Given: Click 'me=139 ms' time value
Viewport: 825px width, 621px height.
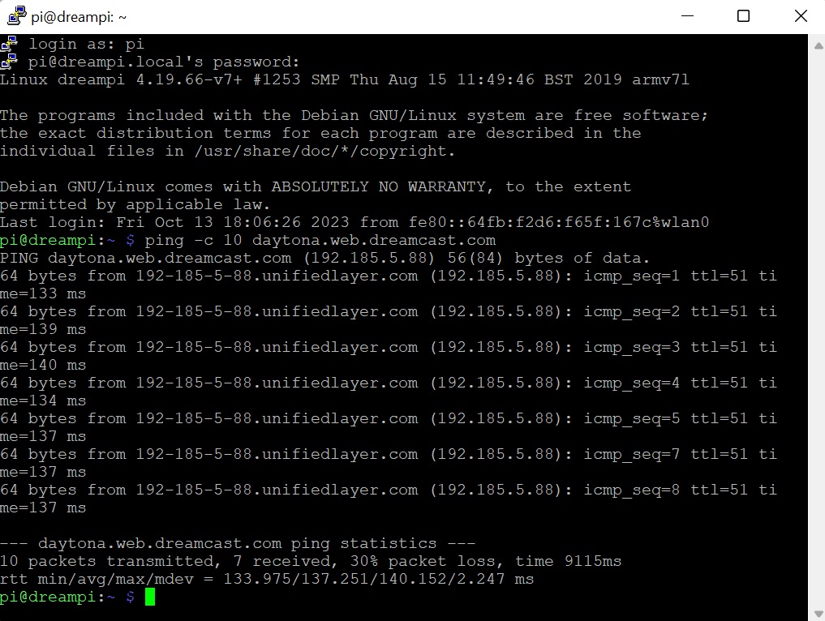Looking at the screenshot, I should [x=43, y=330].
